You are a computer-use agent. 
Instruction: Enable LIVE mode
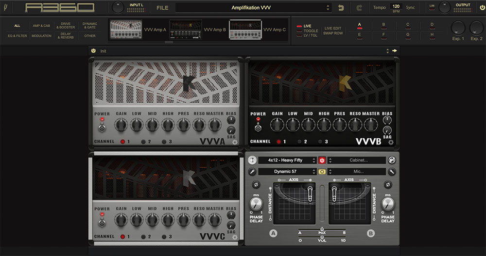(304, 26)
